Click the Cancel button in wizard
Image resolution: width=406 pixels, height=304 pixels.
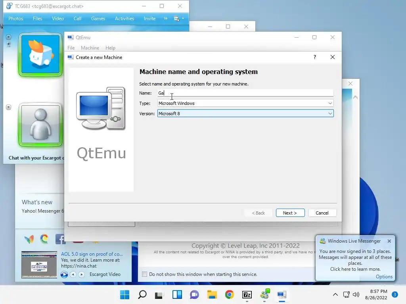(x=322, y=213)
